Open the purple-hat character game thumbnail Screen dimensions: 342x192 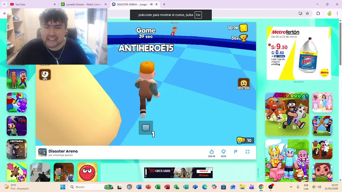point(17,126)
